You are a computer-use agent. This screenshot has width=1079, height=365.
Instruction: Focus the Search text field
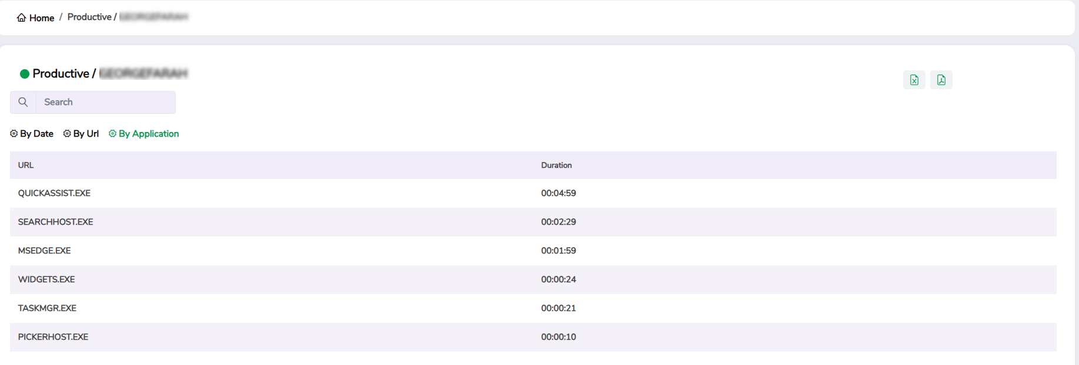coord(106,102)
